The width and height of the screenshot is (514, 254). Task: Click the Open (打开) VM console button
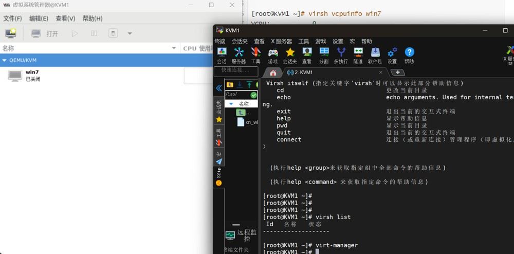pos(45,33)
